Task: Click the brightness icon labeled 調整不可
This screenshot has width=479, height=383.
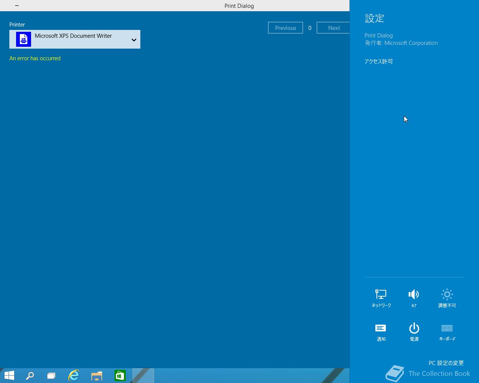Action: pyautogui.click(x=447, y=298)
